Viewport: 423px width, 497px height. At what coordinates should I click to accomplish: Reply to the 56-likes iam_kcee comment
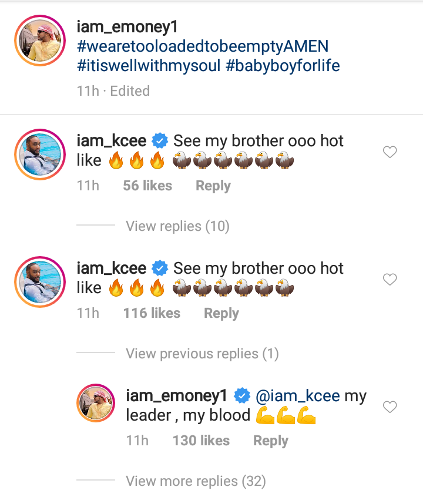[213, 186]
